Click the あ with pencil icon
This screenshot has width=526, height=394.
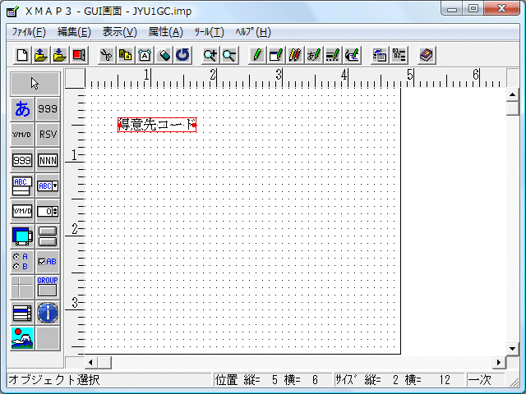(314, 55)
